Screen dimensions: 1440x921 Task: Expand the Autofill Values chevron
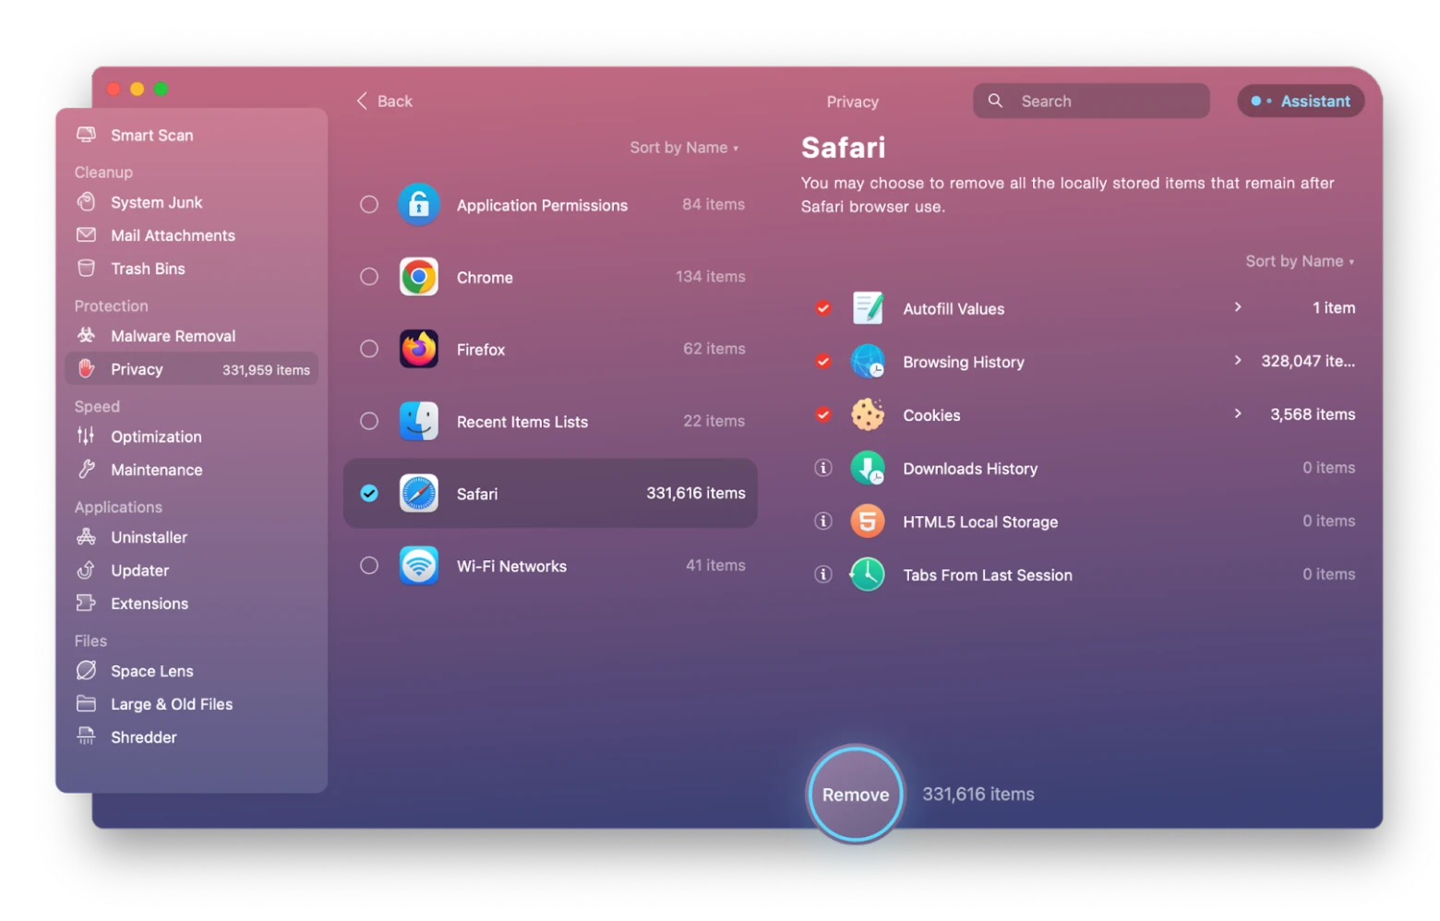[x=1238, y=307]
